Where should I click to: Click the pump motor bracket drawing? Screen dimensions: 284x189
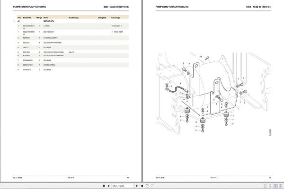[214, 93]
